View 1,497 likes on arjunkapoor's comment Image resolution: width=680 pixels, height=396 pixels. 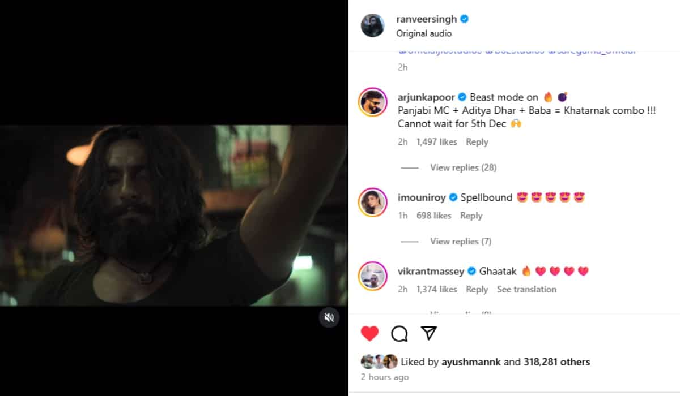pyautogui.click(x=436, y=142)
